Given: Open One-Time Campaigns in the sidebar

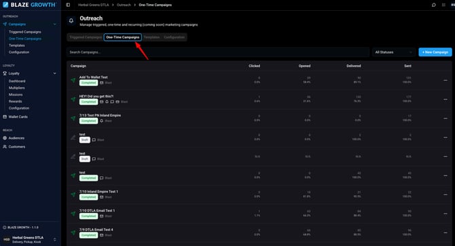Looking at the screenshot, I should (25, 39).
